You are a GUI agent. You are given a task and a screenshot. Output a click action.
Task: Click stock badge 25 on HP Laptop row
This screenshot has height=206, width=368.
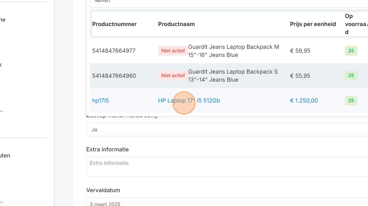351,101
